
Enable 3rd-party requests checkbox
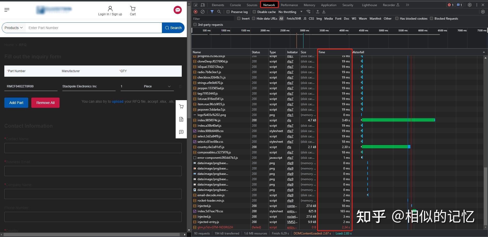[x=195, y=25]
